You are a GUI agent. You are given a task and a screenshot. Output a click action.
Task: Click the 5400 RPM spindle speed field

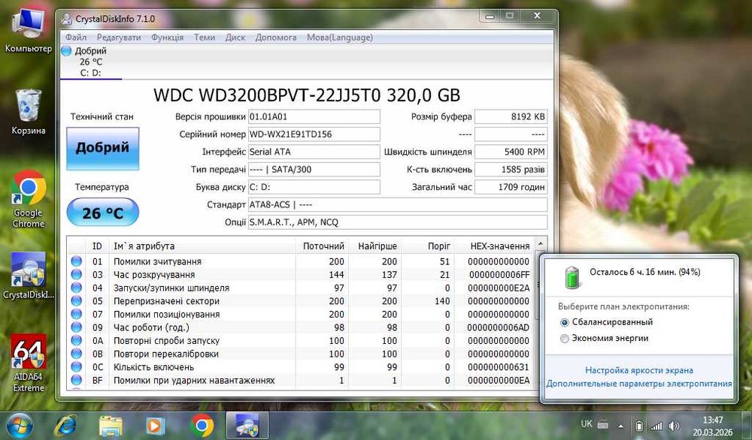[x=511, y=152]
